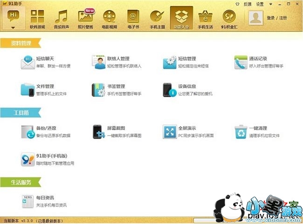The height and width of the screenshot is (224, 303).
Task: Expand the title bar menu arrow
Action: click(271, 4)
